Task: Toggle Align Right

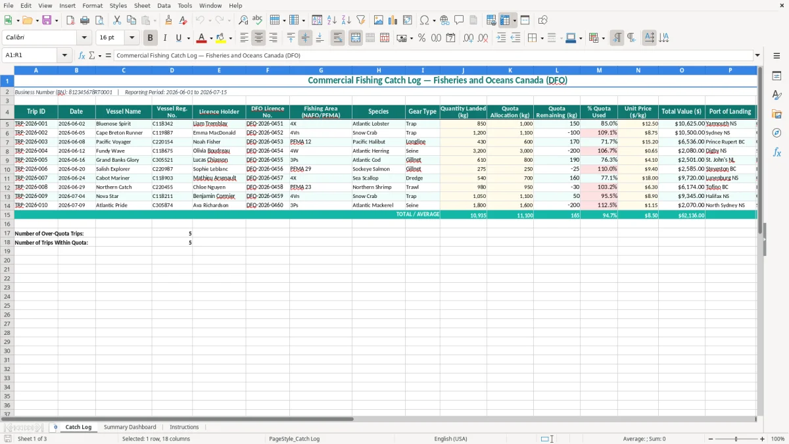Action: click(x=273, y=38)
